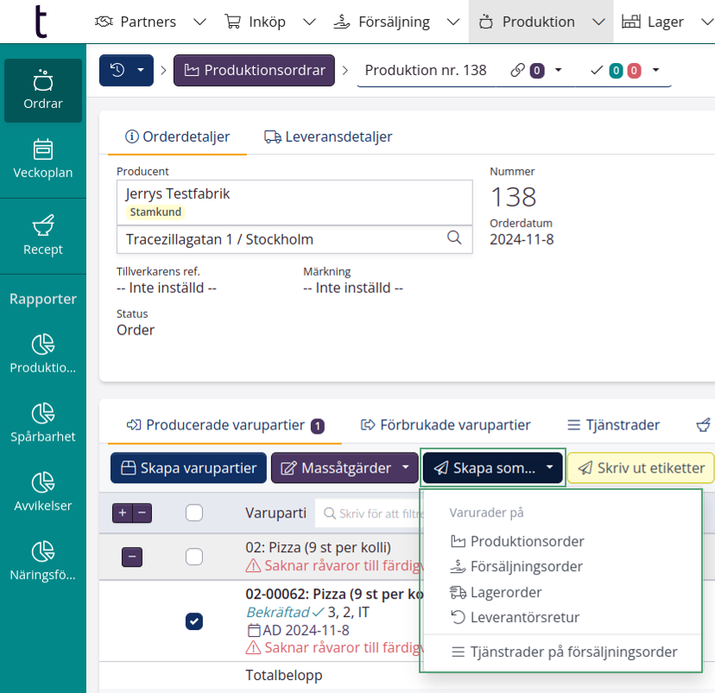Toggle the select-all checkbox in header
Screen dimensions: 715x693
click(x=194, y=513)
